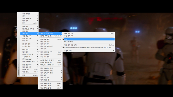Image resolution: width=173 pixels, height=97 pixels.
Task: Choose 닫기 with shortcut Ctrl+Z
Action: coord(29,23)
